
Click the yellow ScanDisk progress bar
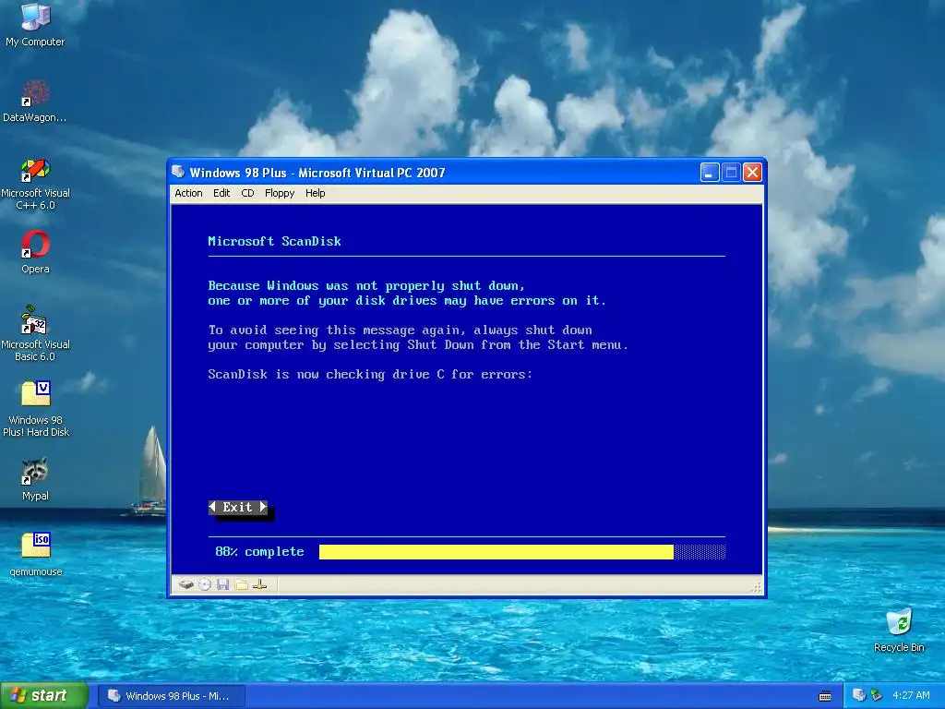(496, 552)
